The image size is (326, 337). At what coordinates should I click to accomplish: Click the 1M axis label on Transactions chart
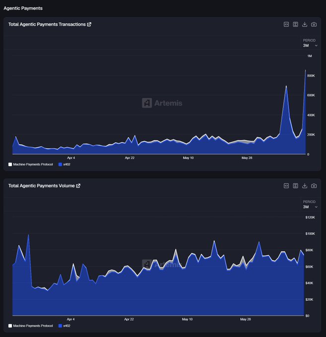tap(310, 56)
